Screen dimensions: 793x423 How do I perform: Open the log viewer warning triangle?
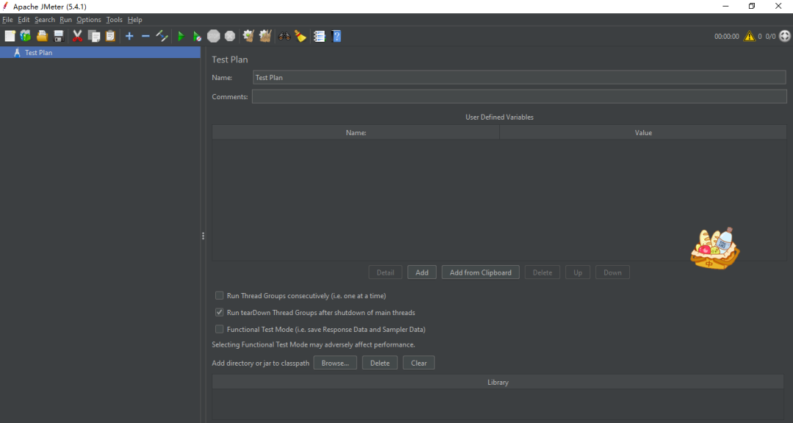click(749, 37)
